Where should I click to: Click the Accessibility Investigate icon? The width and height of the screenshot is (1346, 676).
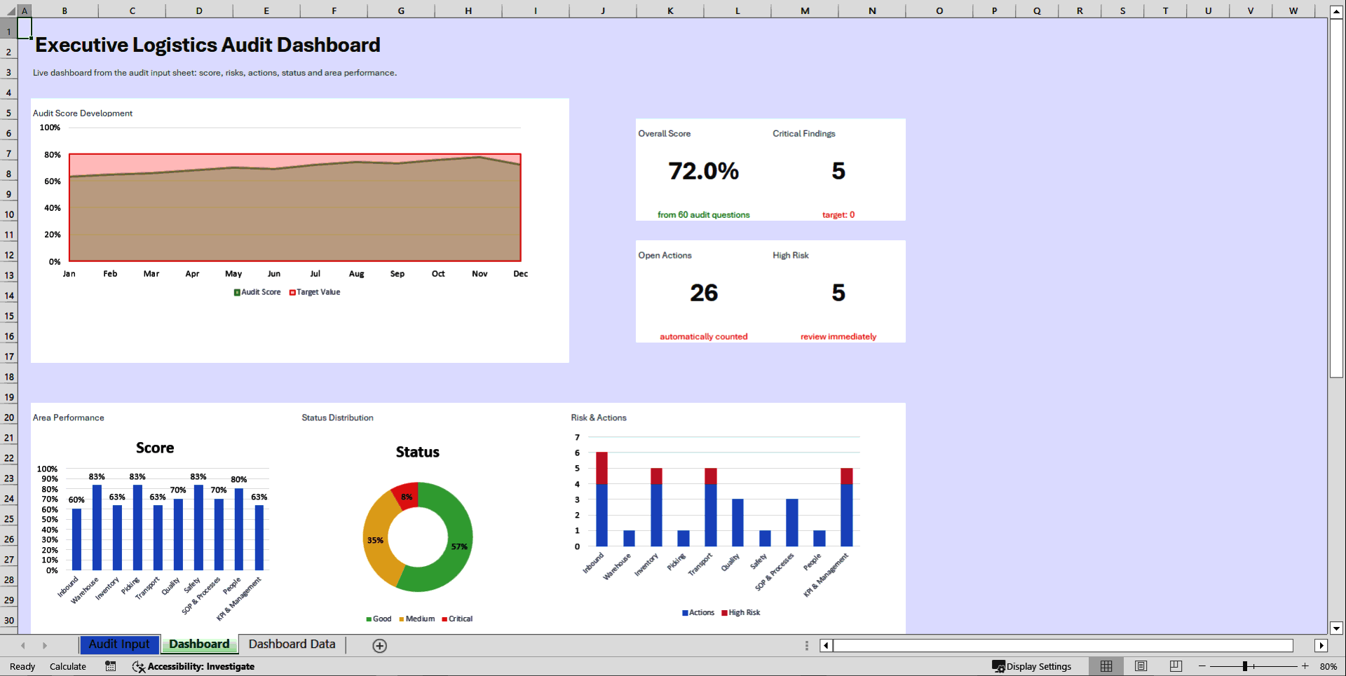click(139, 667)
